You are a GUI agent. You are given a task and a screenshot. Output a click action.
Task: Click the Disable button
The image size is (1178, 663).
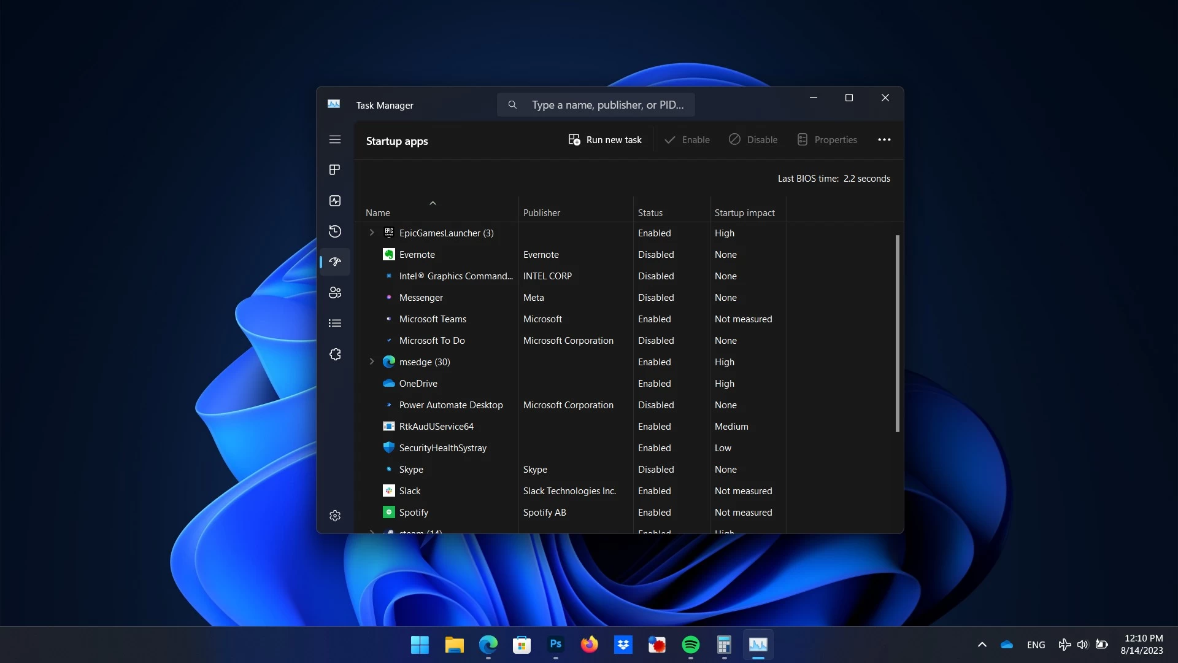[x=753, y=140]
